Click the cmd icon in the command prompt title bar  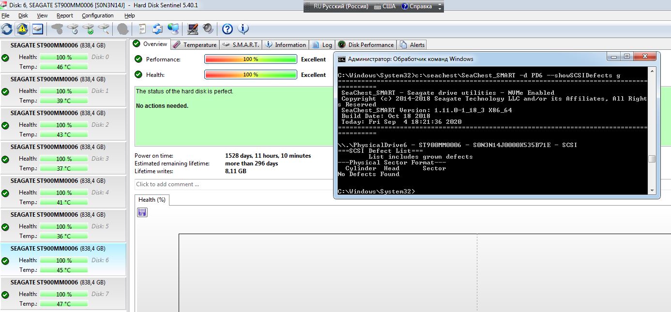click(342, 59)
